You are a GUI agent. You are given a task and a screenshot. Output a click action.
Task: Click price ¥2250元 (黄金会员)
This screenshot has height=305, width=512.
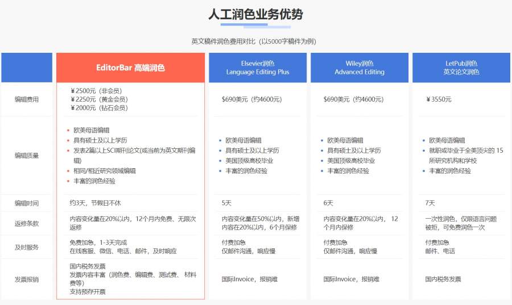[99, 99]
